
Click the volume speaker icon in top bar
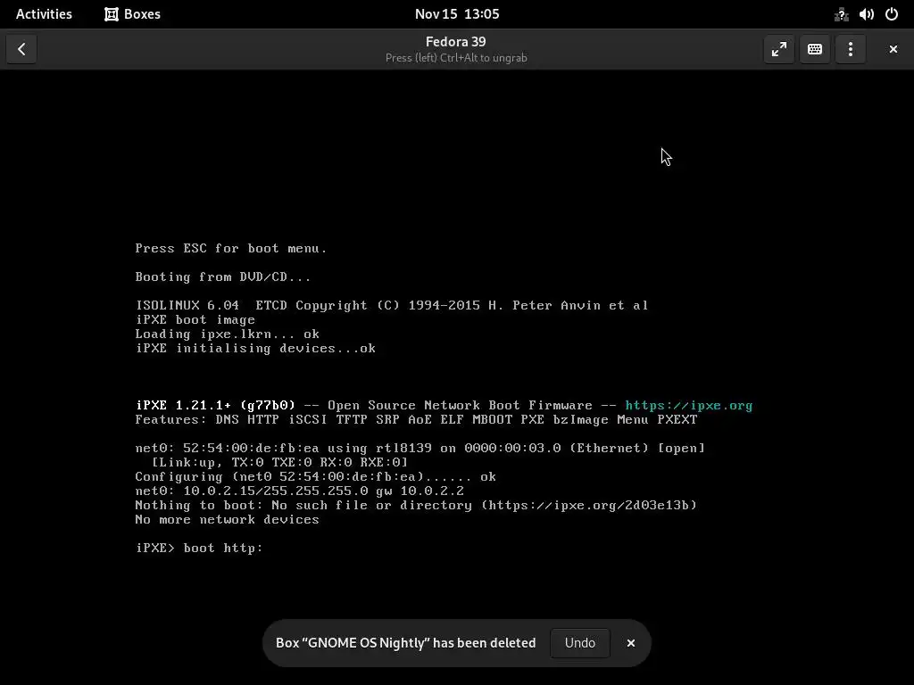point(866,14)
